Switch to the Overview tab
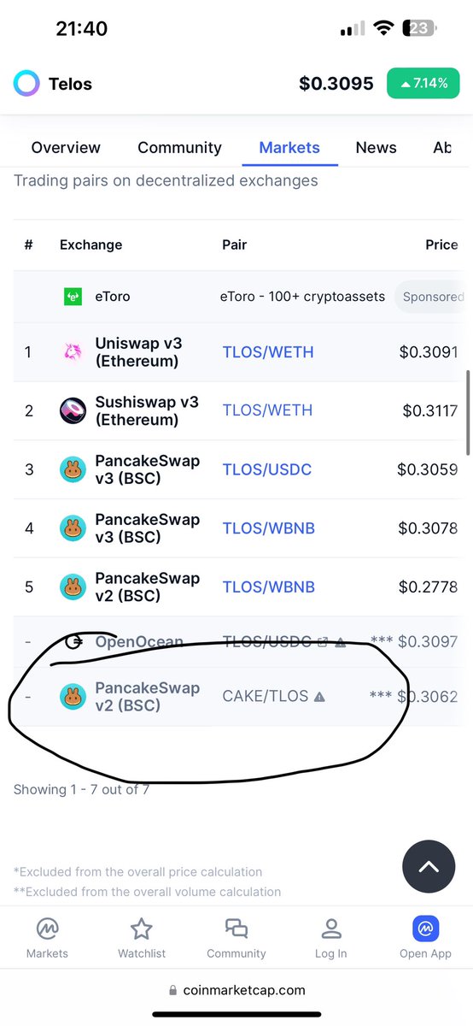Image resolution: width=473 pixels, height=1026 pixels. coord(66,147)
